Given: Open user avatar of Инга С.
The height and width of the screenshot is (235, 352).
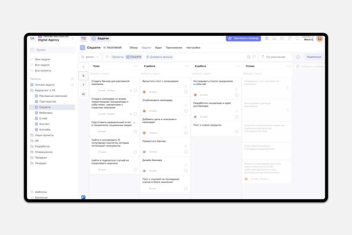Looking at the screenshot, I should click(319, 39).
